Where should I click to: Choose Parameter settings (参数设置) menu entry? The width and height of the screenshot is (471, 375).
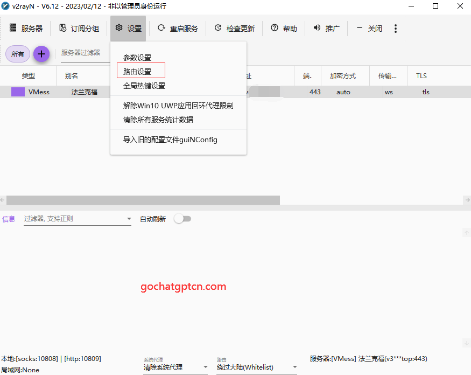(x=137, y=58)
